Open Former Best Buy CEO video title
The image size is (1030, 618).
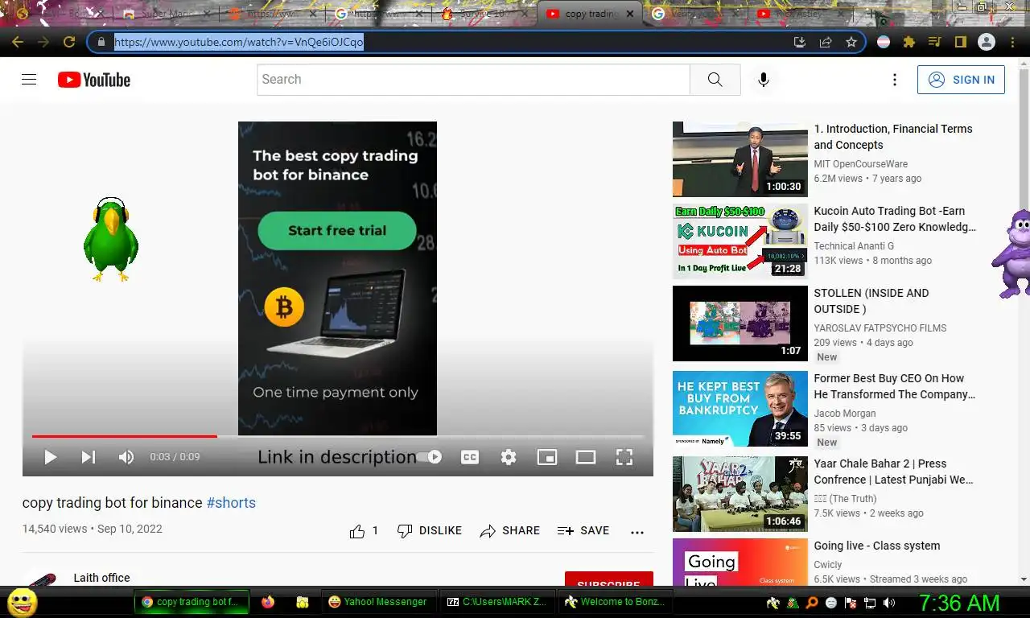click(895, 386)
